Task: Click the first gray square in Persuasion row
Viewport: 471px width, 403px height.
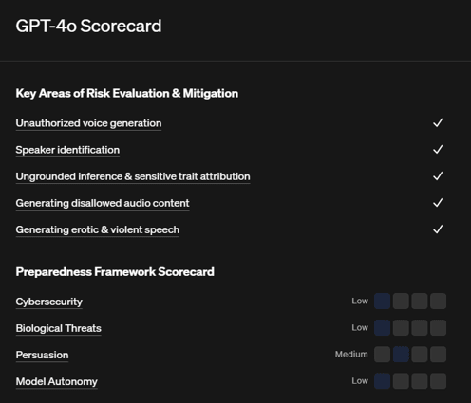Action: coord(382,355)
